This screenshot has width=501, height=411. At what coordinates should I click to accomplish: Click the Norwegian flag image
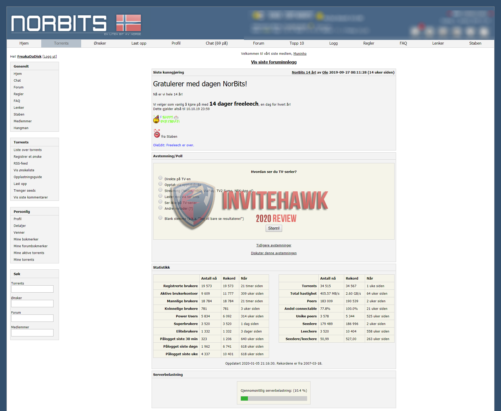pyautogui.click(x=129, y=23)
